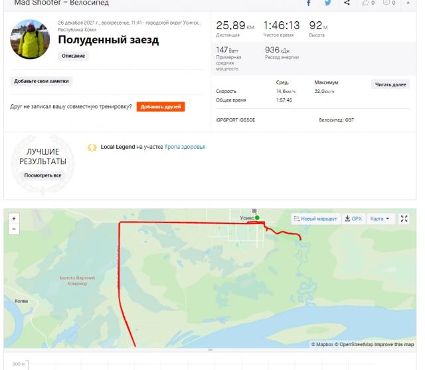425x370 pixels.
Task: Create Новый маршрут from this ride
Action: coord(315,219)
